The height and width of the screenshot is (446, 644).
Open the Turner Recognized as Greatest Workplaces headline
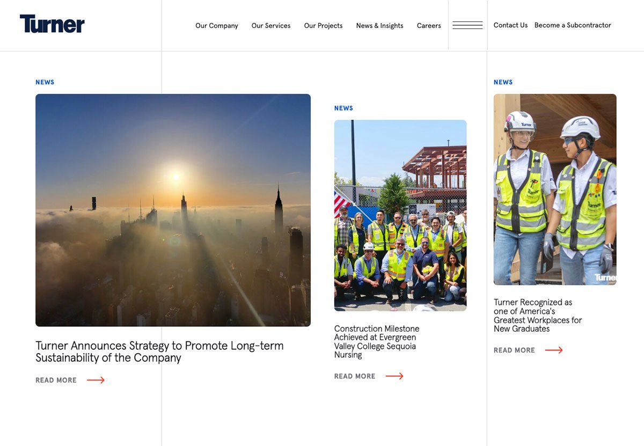(x=538, y=316)
